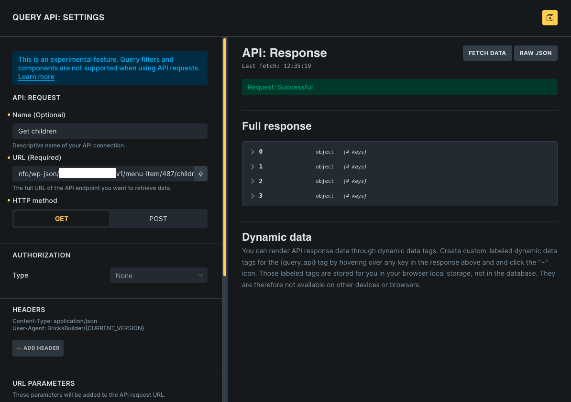
Task: Click the User-Agent: BricksBuilder header text
Action: [78, 328]
